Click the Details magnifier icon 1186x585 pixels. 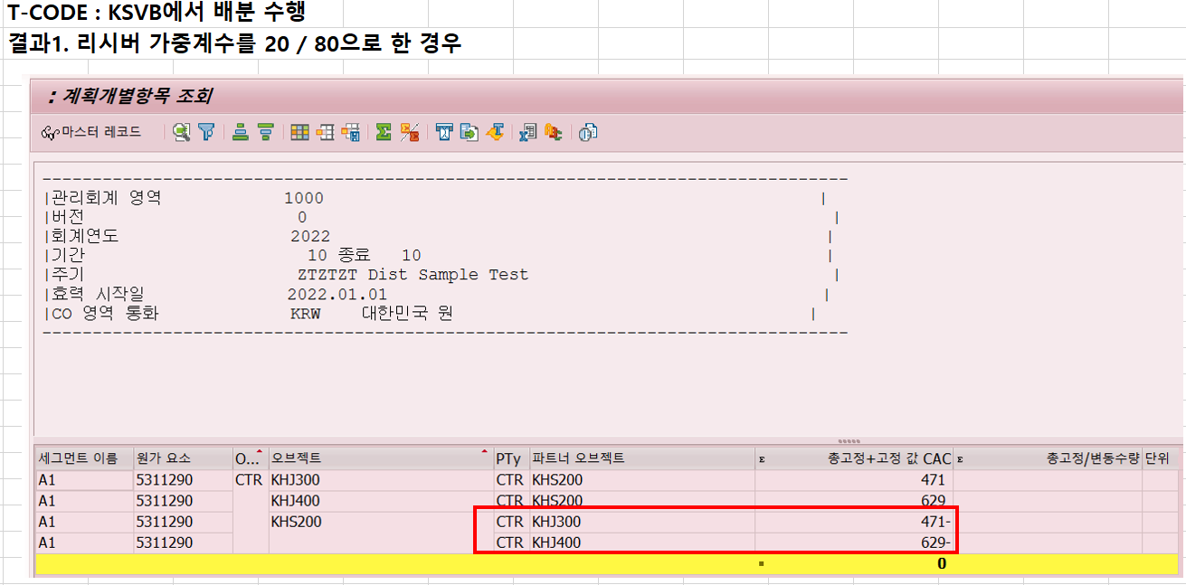pyautogui.click(x=182, y=132)
